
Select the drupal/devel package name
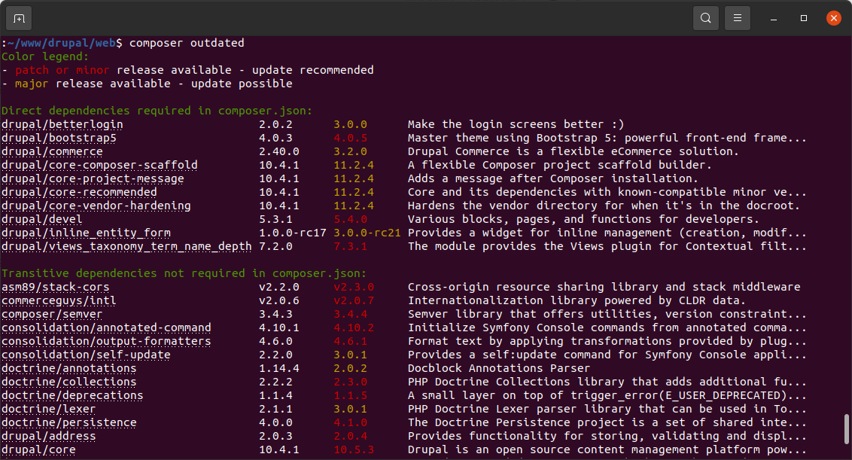(44, 219)
